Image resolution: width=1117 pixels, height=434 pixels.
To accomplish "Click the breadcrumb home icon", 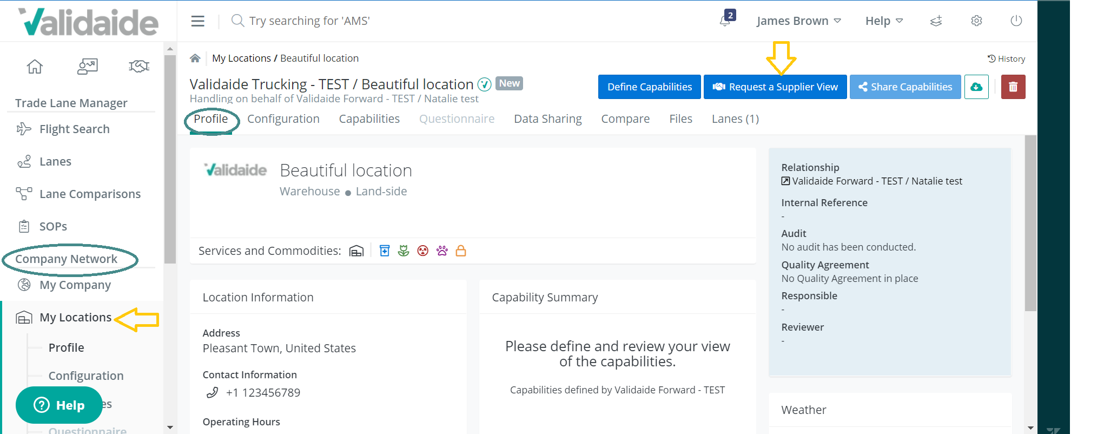I will tap(195, 58).
